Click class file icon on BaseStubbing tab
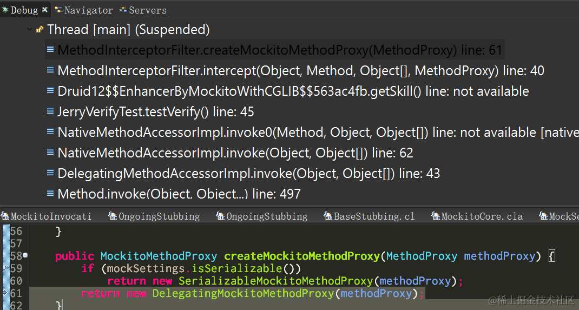579x310 pixels. 328,216
